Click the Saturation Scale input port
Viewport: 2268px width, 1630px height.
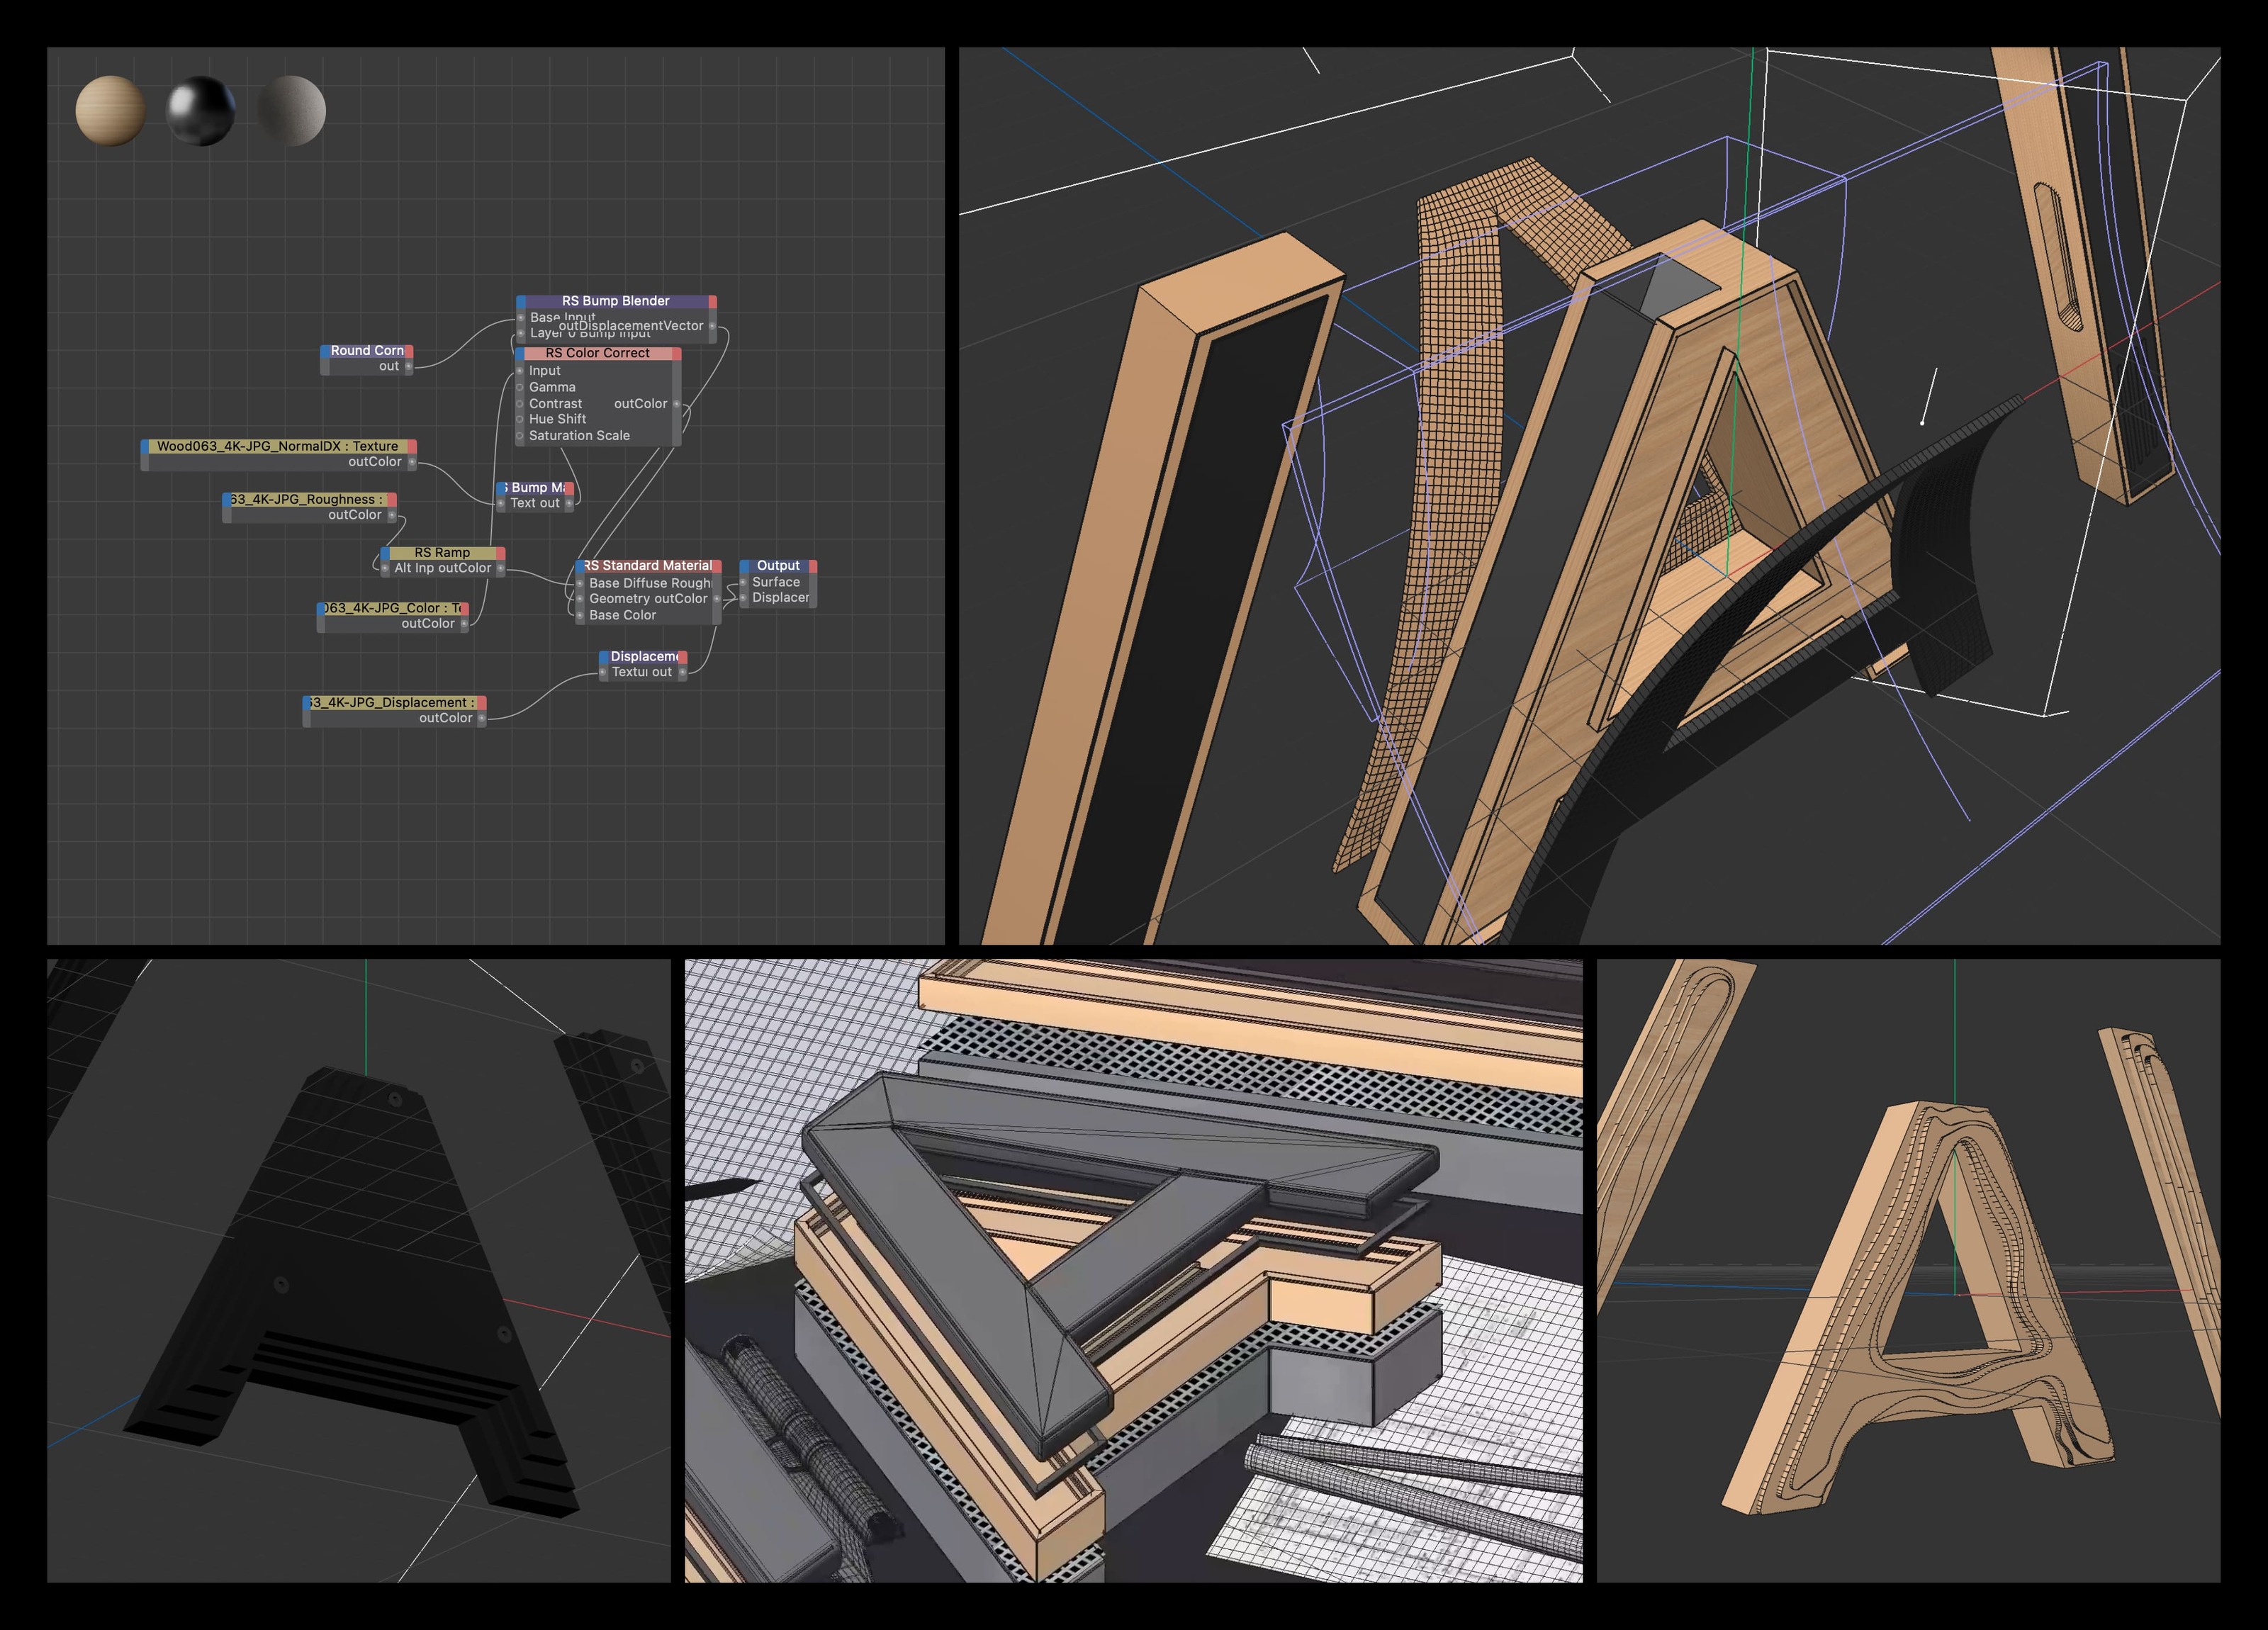(520, 436)
